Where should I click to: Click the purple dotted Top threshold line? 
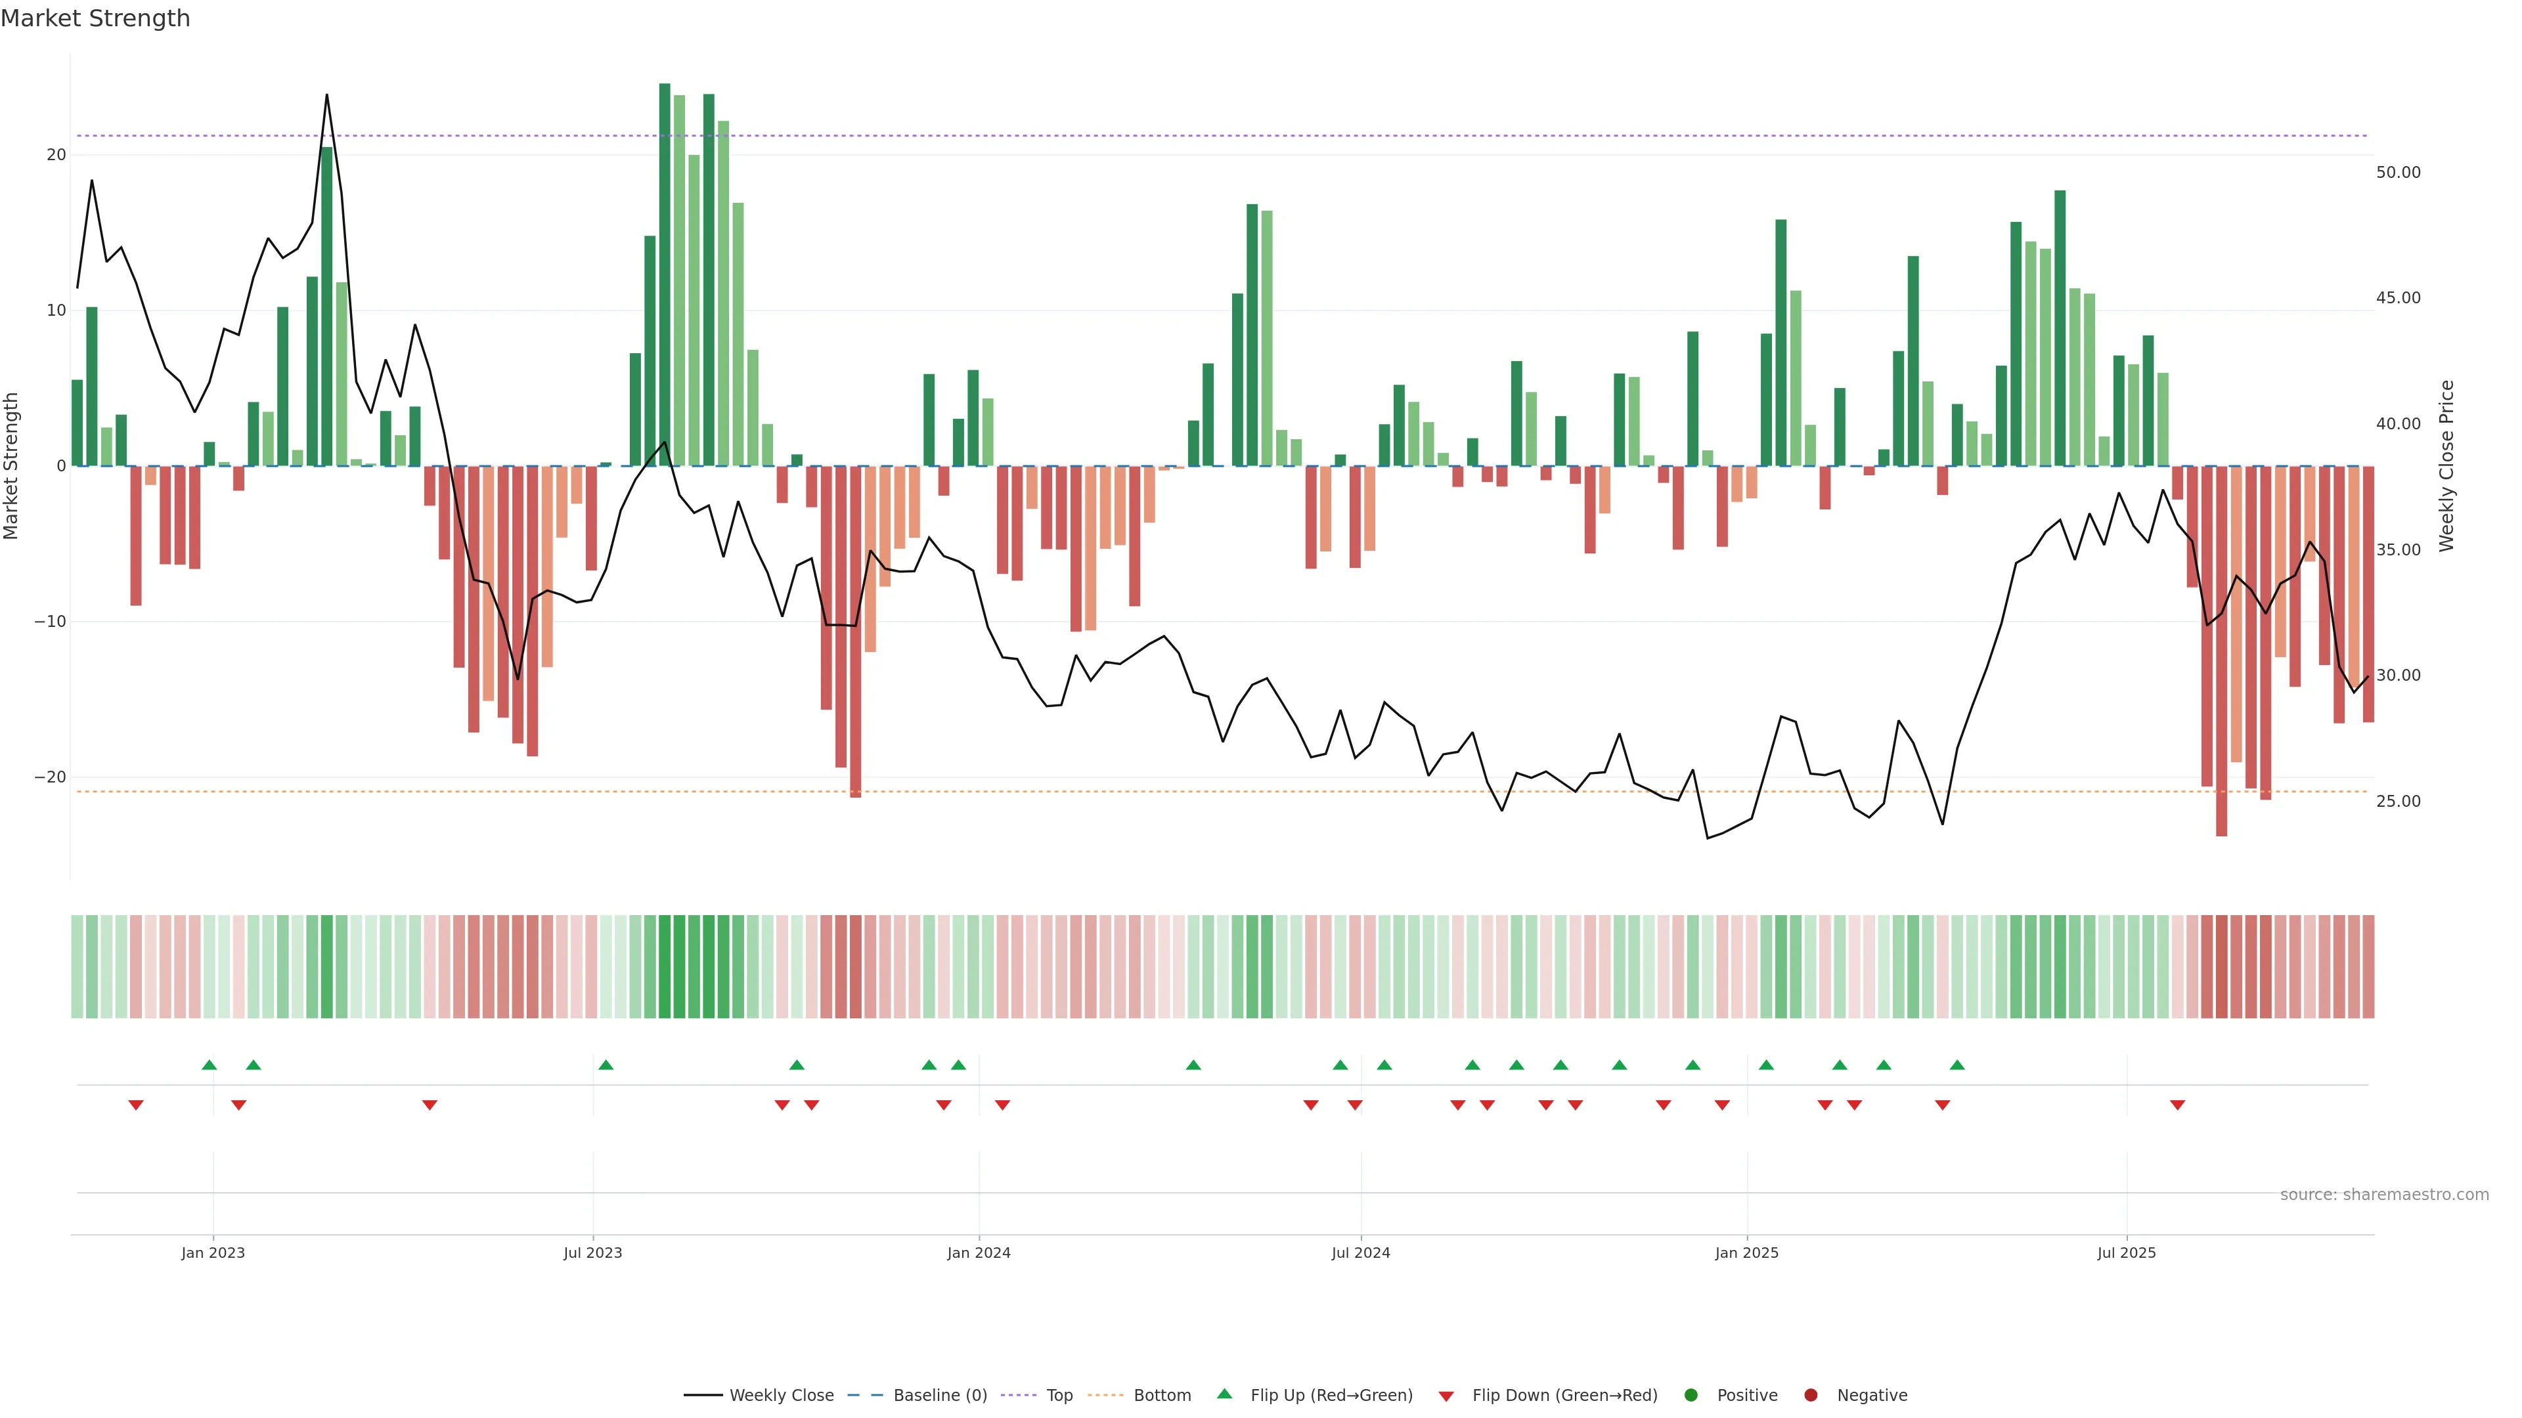pos(1175,136)
